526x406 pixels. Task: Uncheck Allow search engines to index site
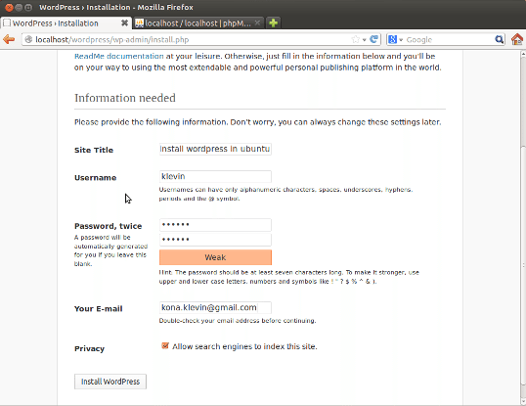(x=164, y=346)
